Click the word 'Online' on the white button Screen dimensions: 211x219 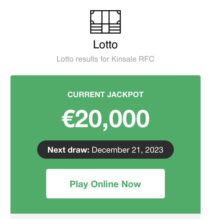[x=105, y=184]
